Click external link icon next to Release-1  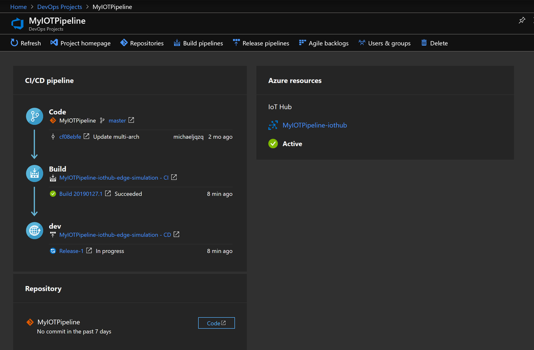point(89,250)
